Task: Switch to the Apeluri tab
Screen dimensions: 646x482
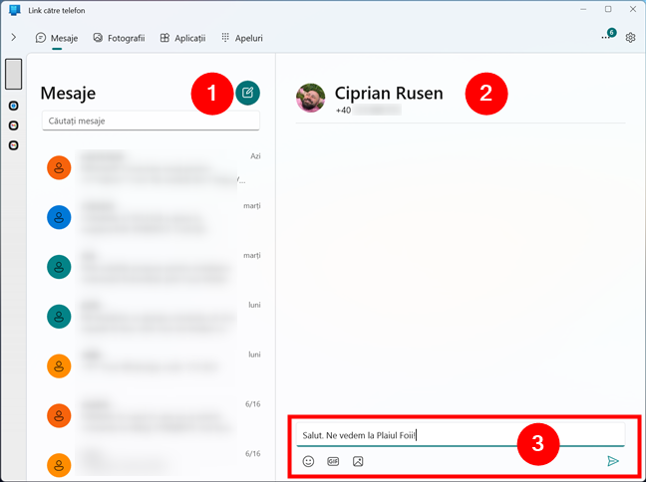Action: [242, 38]
